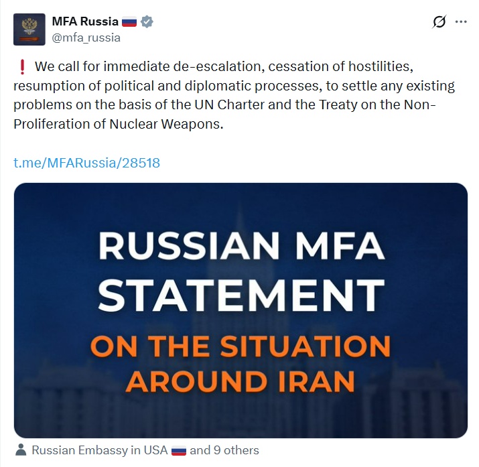Click the MFA Russia profile avatar
The image size is (479, 467).
29,29
